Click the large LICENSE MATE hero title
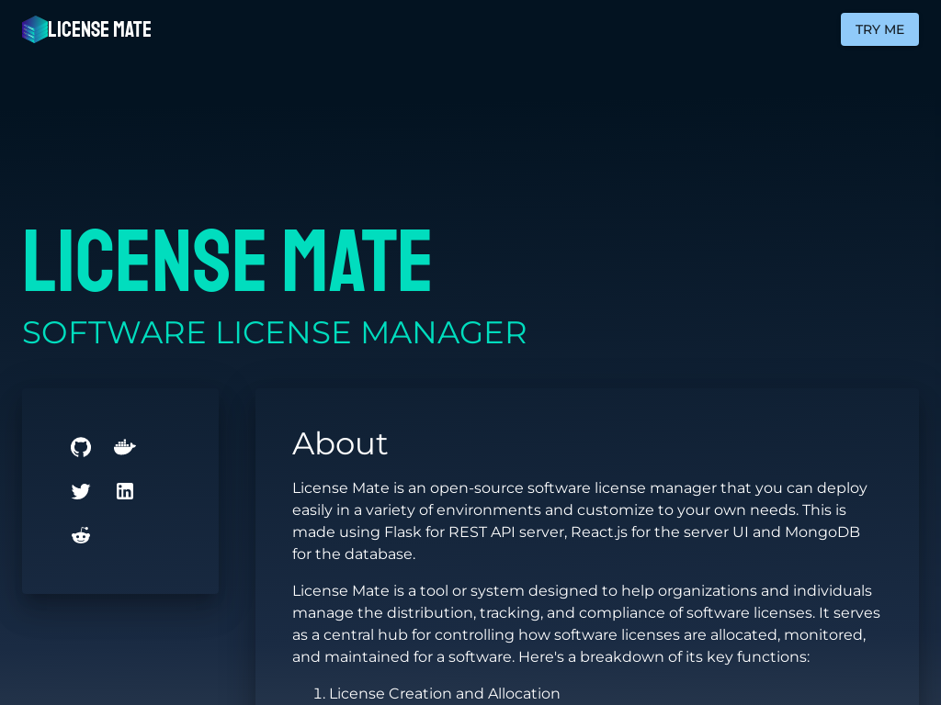The height and width of the screenshot is (705, 941). [x=227, y=260]
